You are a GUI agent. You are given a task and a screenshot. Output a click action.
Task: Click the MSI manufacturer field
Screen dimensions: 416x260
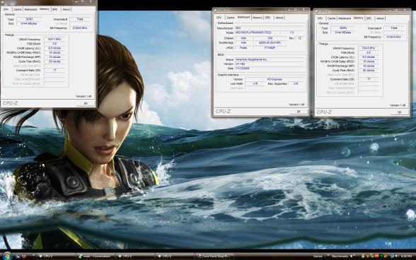click(x=270, y=28)
